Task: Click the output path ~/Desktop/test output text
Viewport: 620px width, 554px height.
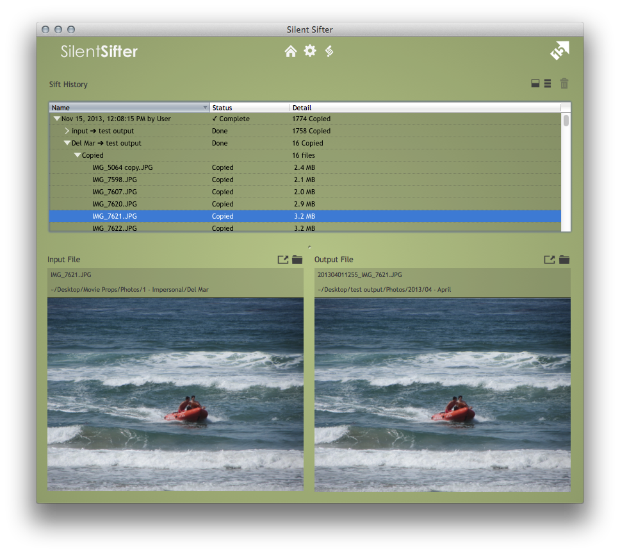Action: pos(384,290)
